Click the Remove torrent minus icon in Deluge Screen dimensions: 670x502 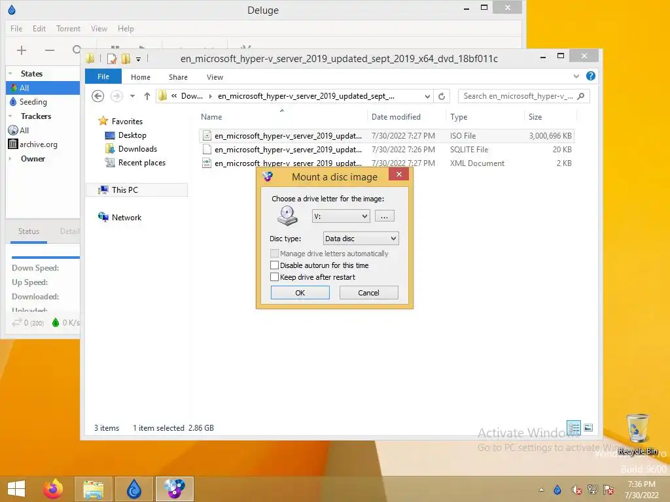pos(50,50)
